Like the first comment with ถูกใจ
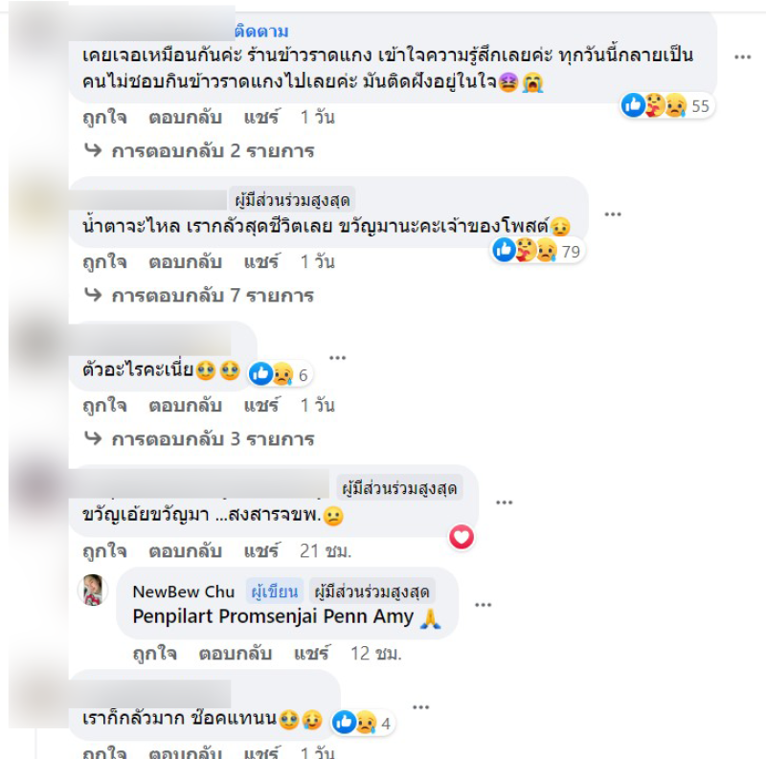This screenshot has width=766, height=759. coord(104,117)
